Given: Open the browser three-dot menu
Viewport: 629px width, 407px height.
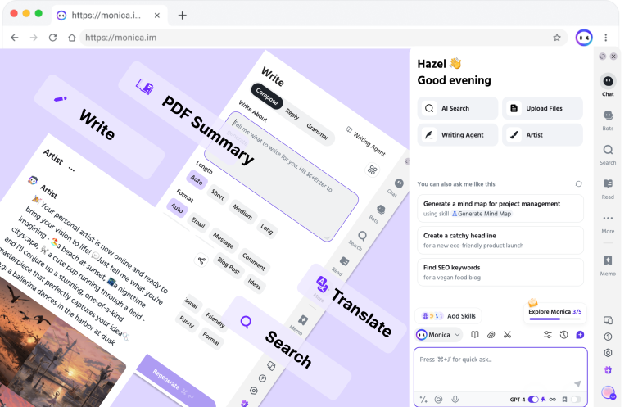Looking at the screenshot, I should point(606,38).
